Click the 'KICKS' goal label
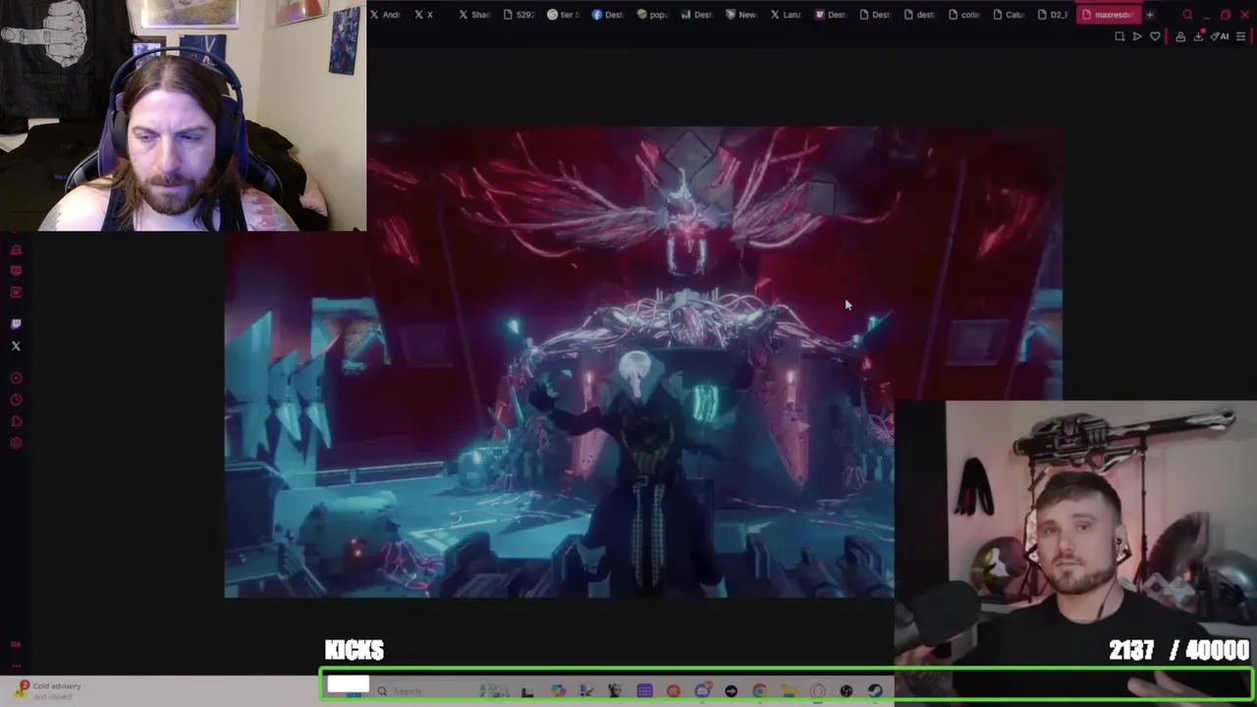The image size is (1257, 707). (355, 650)
